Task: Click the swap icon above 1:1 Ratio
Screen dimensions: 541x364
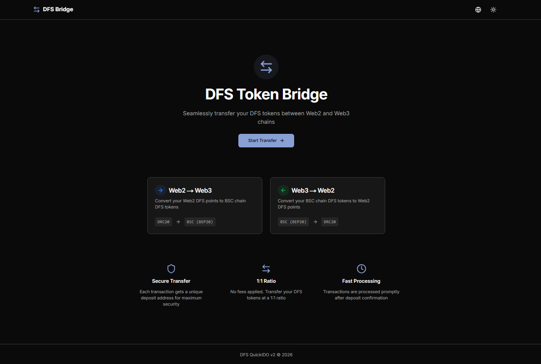Action: click(x=266, y=268)
